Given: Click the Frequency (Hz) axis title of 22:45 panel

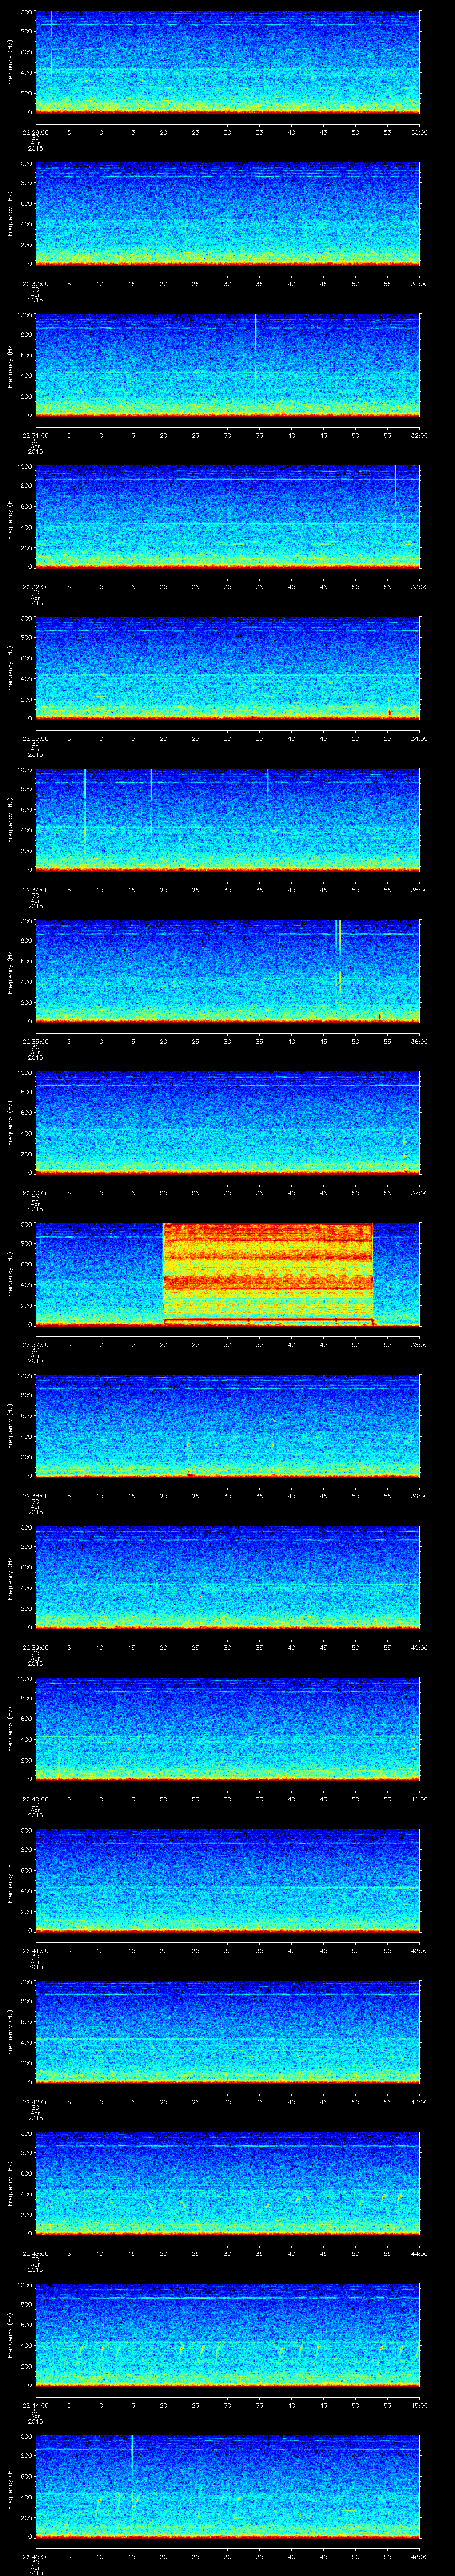Looking at the screenshot, I should (x=11, y=2486).
